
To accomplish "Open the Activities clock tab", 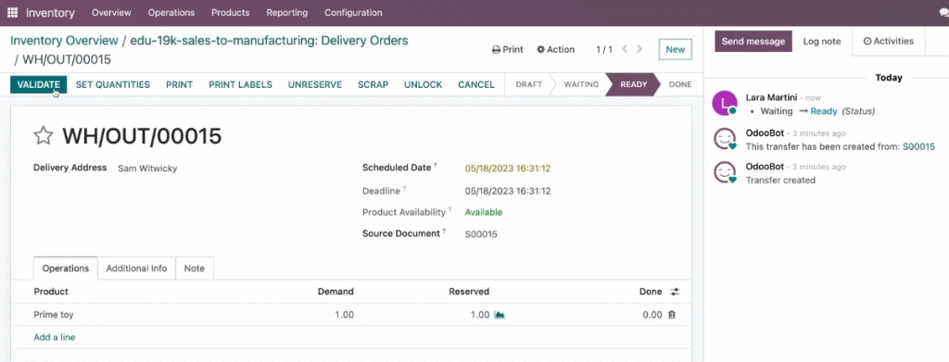I will coord(888,41).
